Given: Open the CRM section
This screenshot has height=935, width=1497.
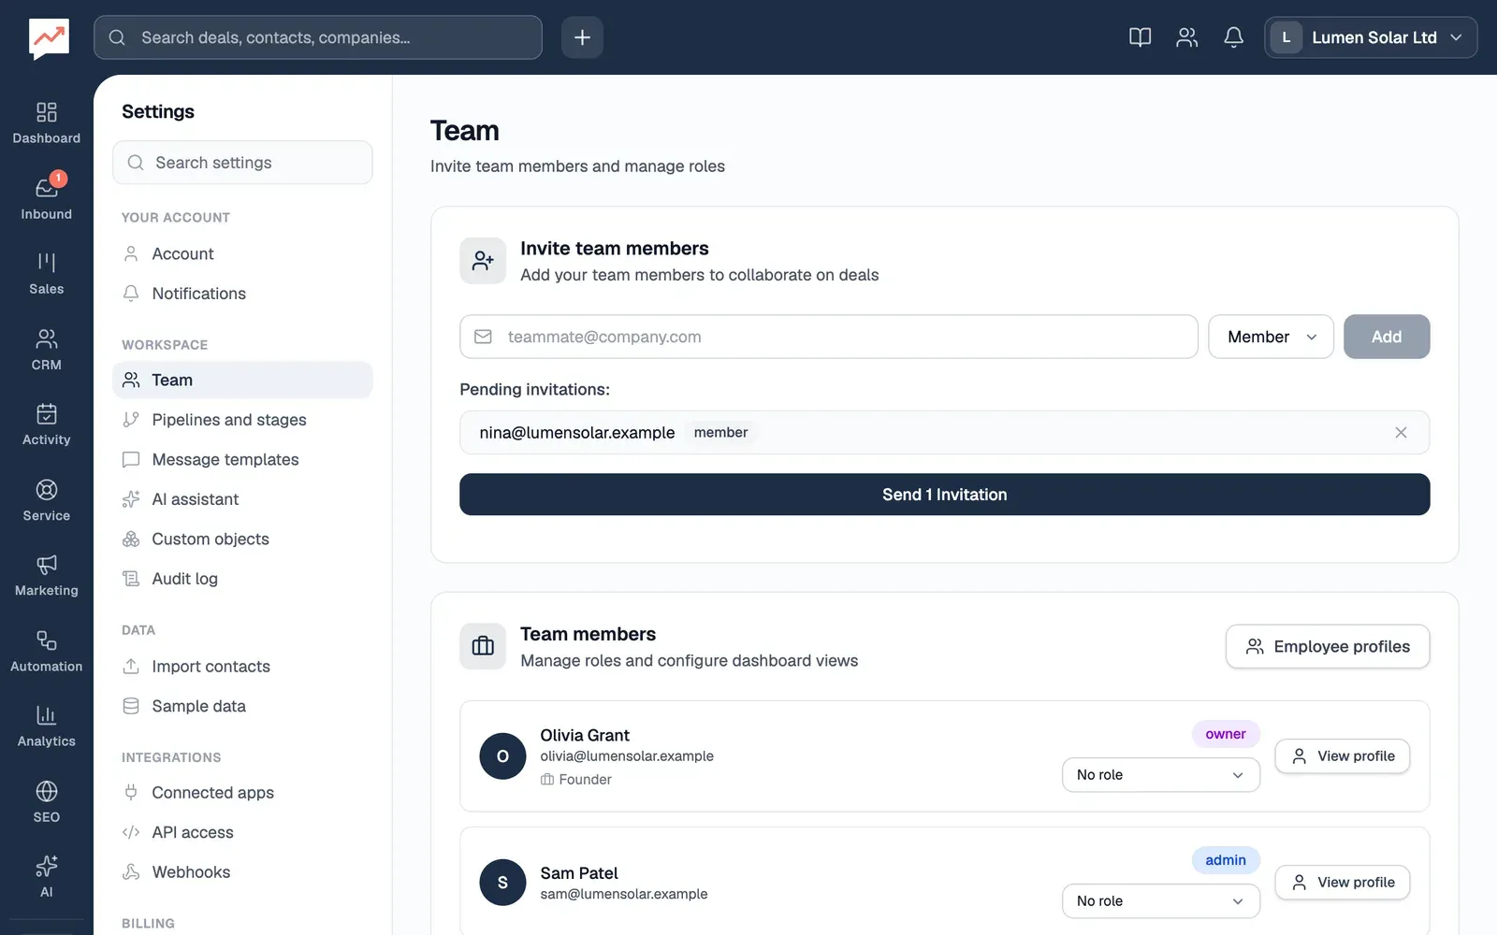Looking at the screenshot, I should (46, 350).
